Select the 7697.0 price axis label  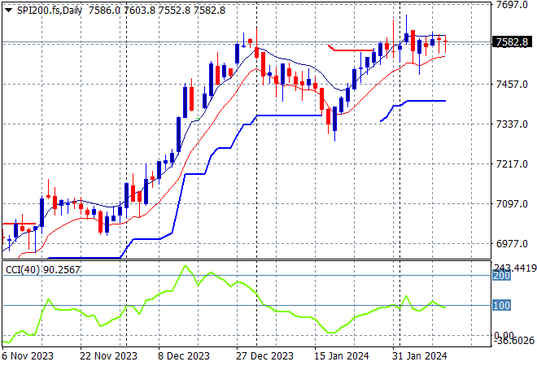[x=512, y=5]
